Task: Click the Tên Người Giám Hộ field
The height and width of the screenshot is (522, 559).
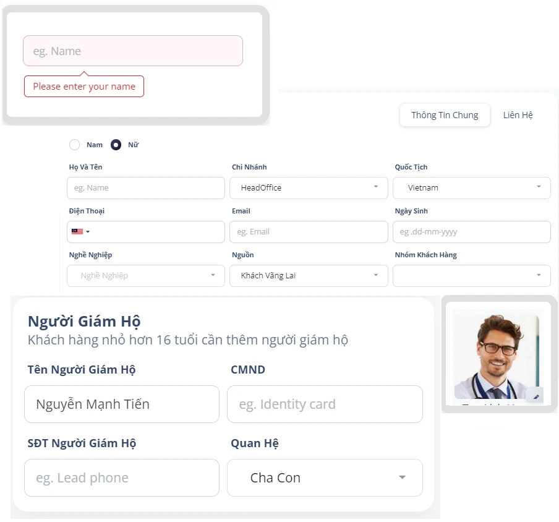Action: (x=122, y=404)
